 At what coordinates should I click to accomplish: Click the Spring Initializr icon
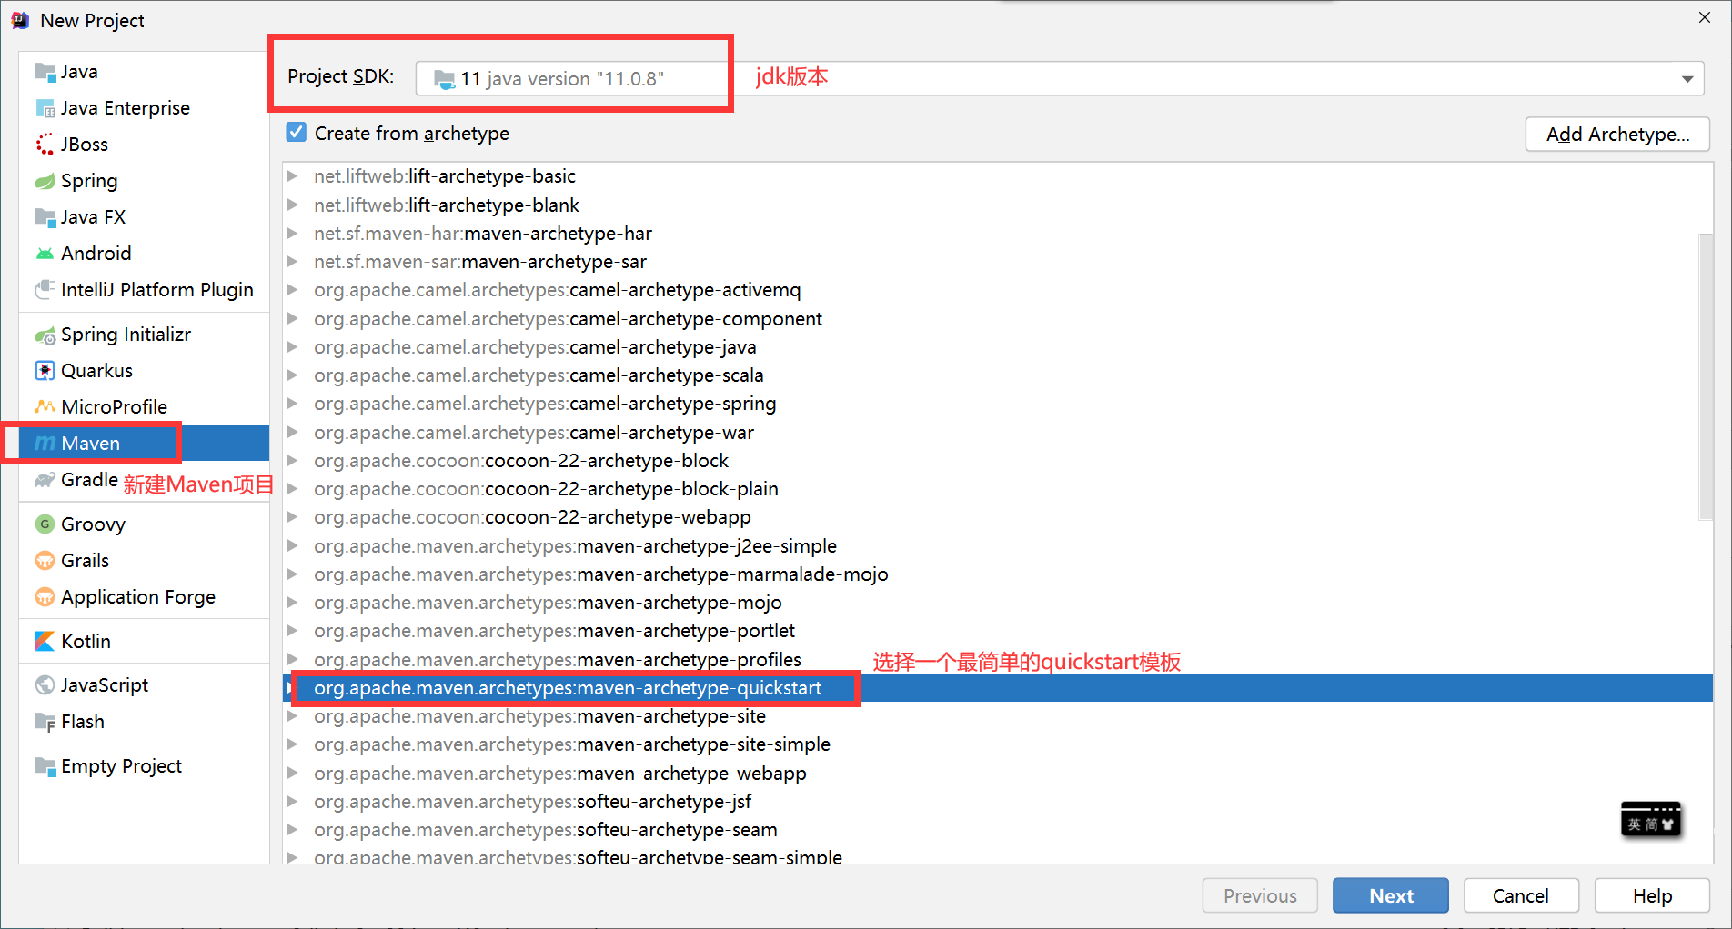[x=45, y=335]
